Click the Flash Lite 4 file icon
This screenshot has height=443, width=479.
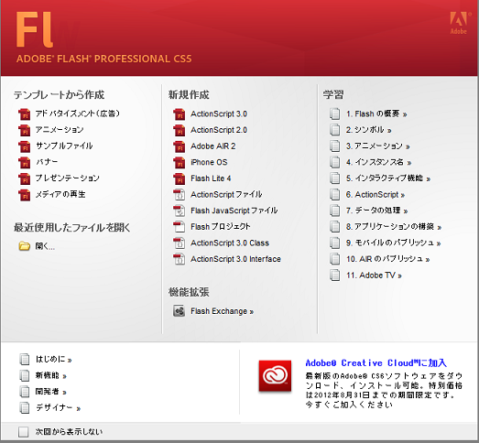[180, 178]
